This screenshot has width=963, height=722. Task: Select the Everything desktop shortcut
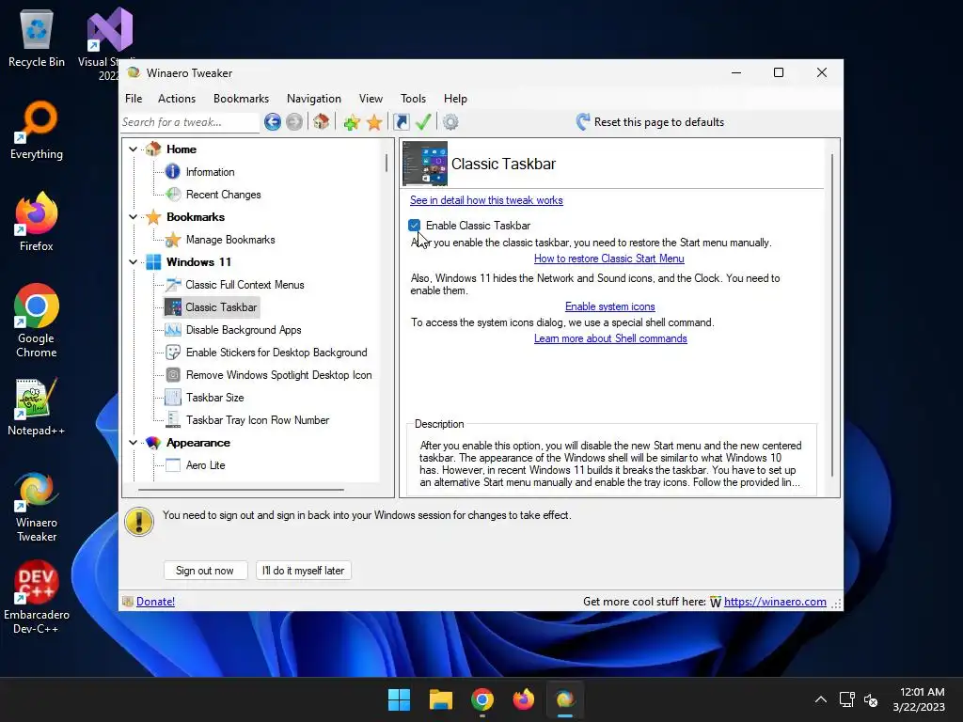click(37, 130)
